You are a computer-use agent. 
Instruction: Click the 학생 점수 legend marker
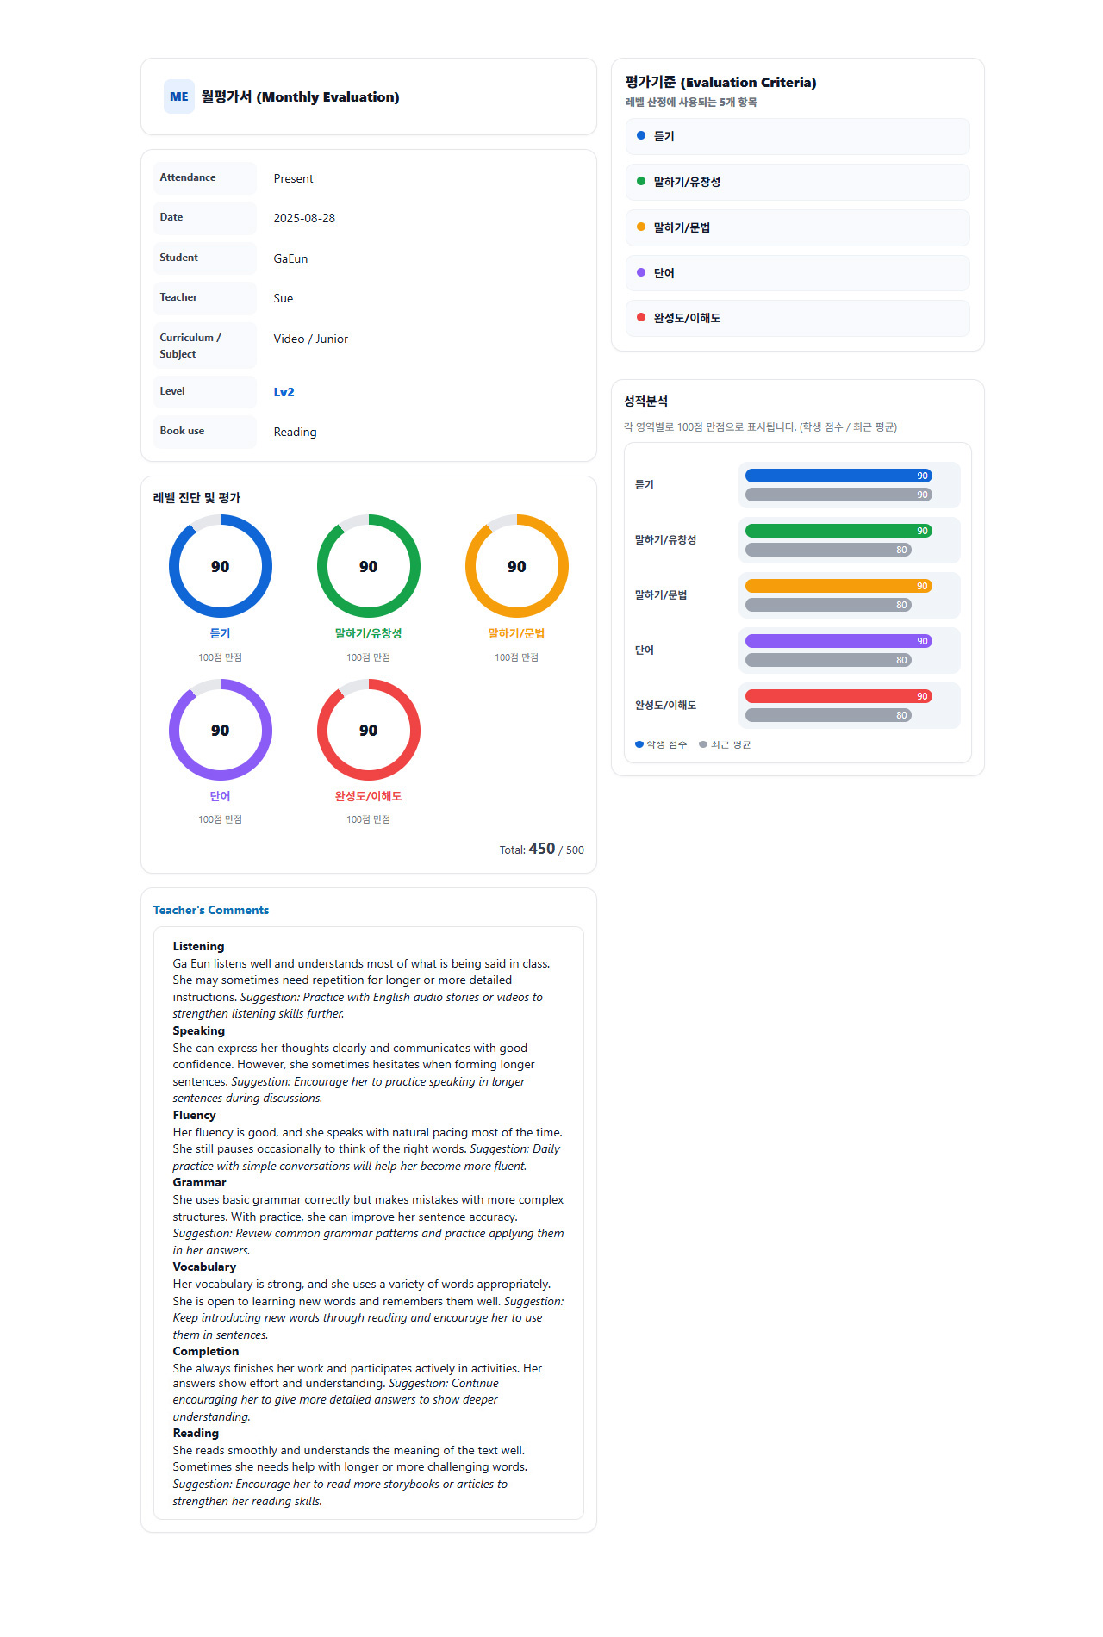[639, 744]
